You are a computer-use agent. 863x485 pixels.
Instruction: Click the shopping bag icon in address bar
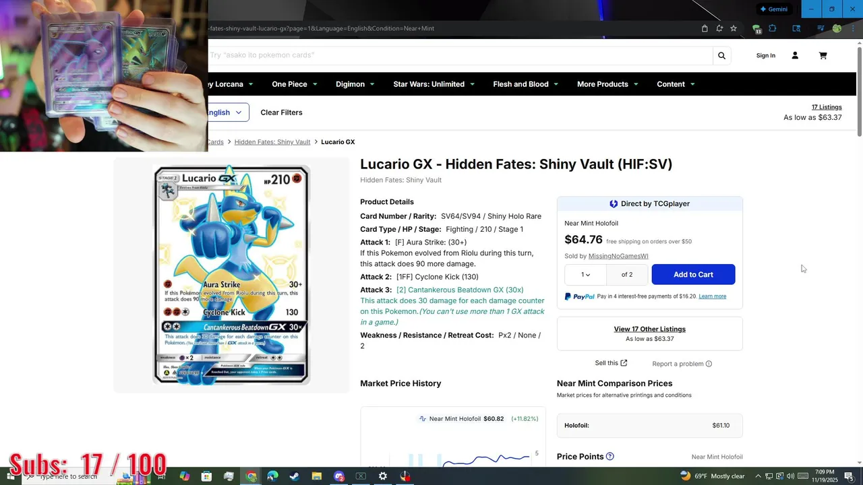[705, 28]
